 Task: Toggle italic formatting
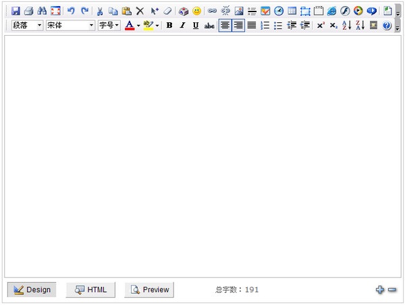183,26
